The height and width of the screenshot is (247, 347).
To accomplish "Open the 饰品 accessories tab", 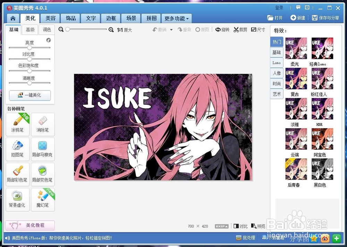I will pyautogui.click(x=70, y=18).
